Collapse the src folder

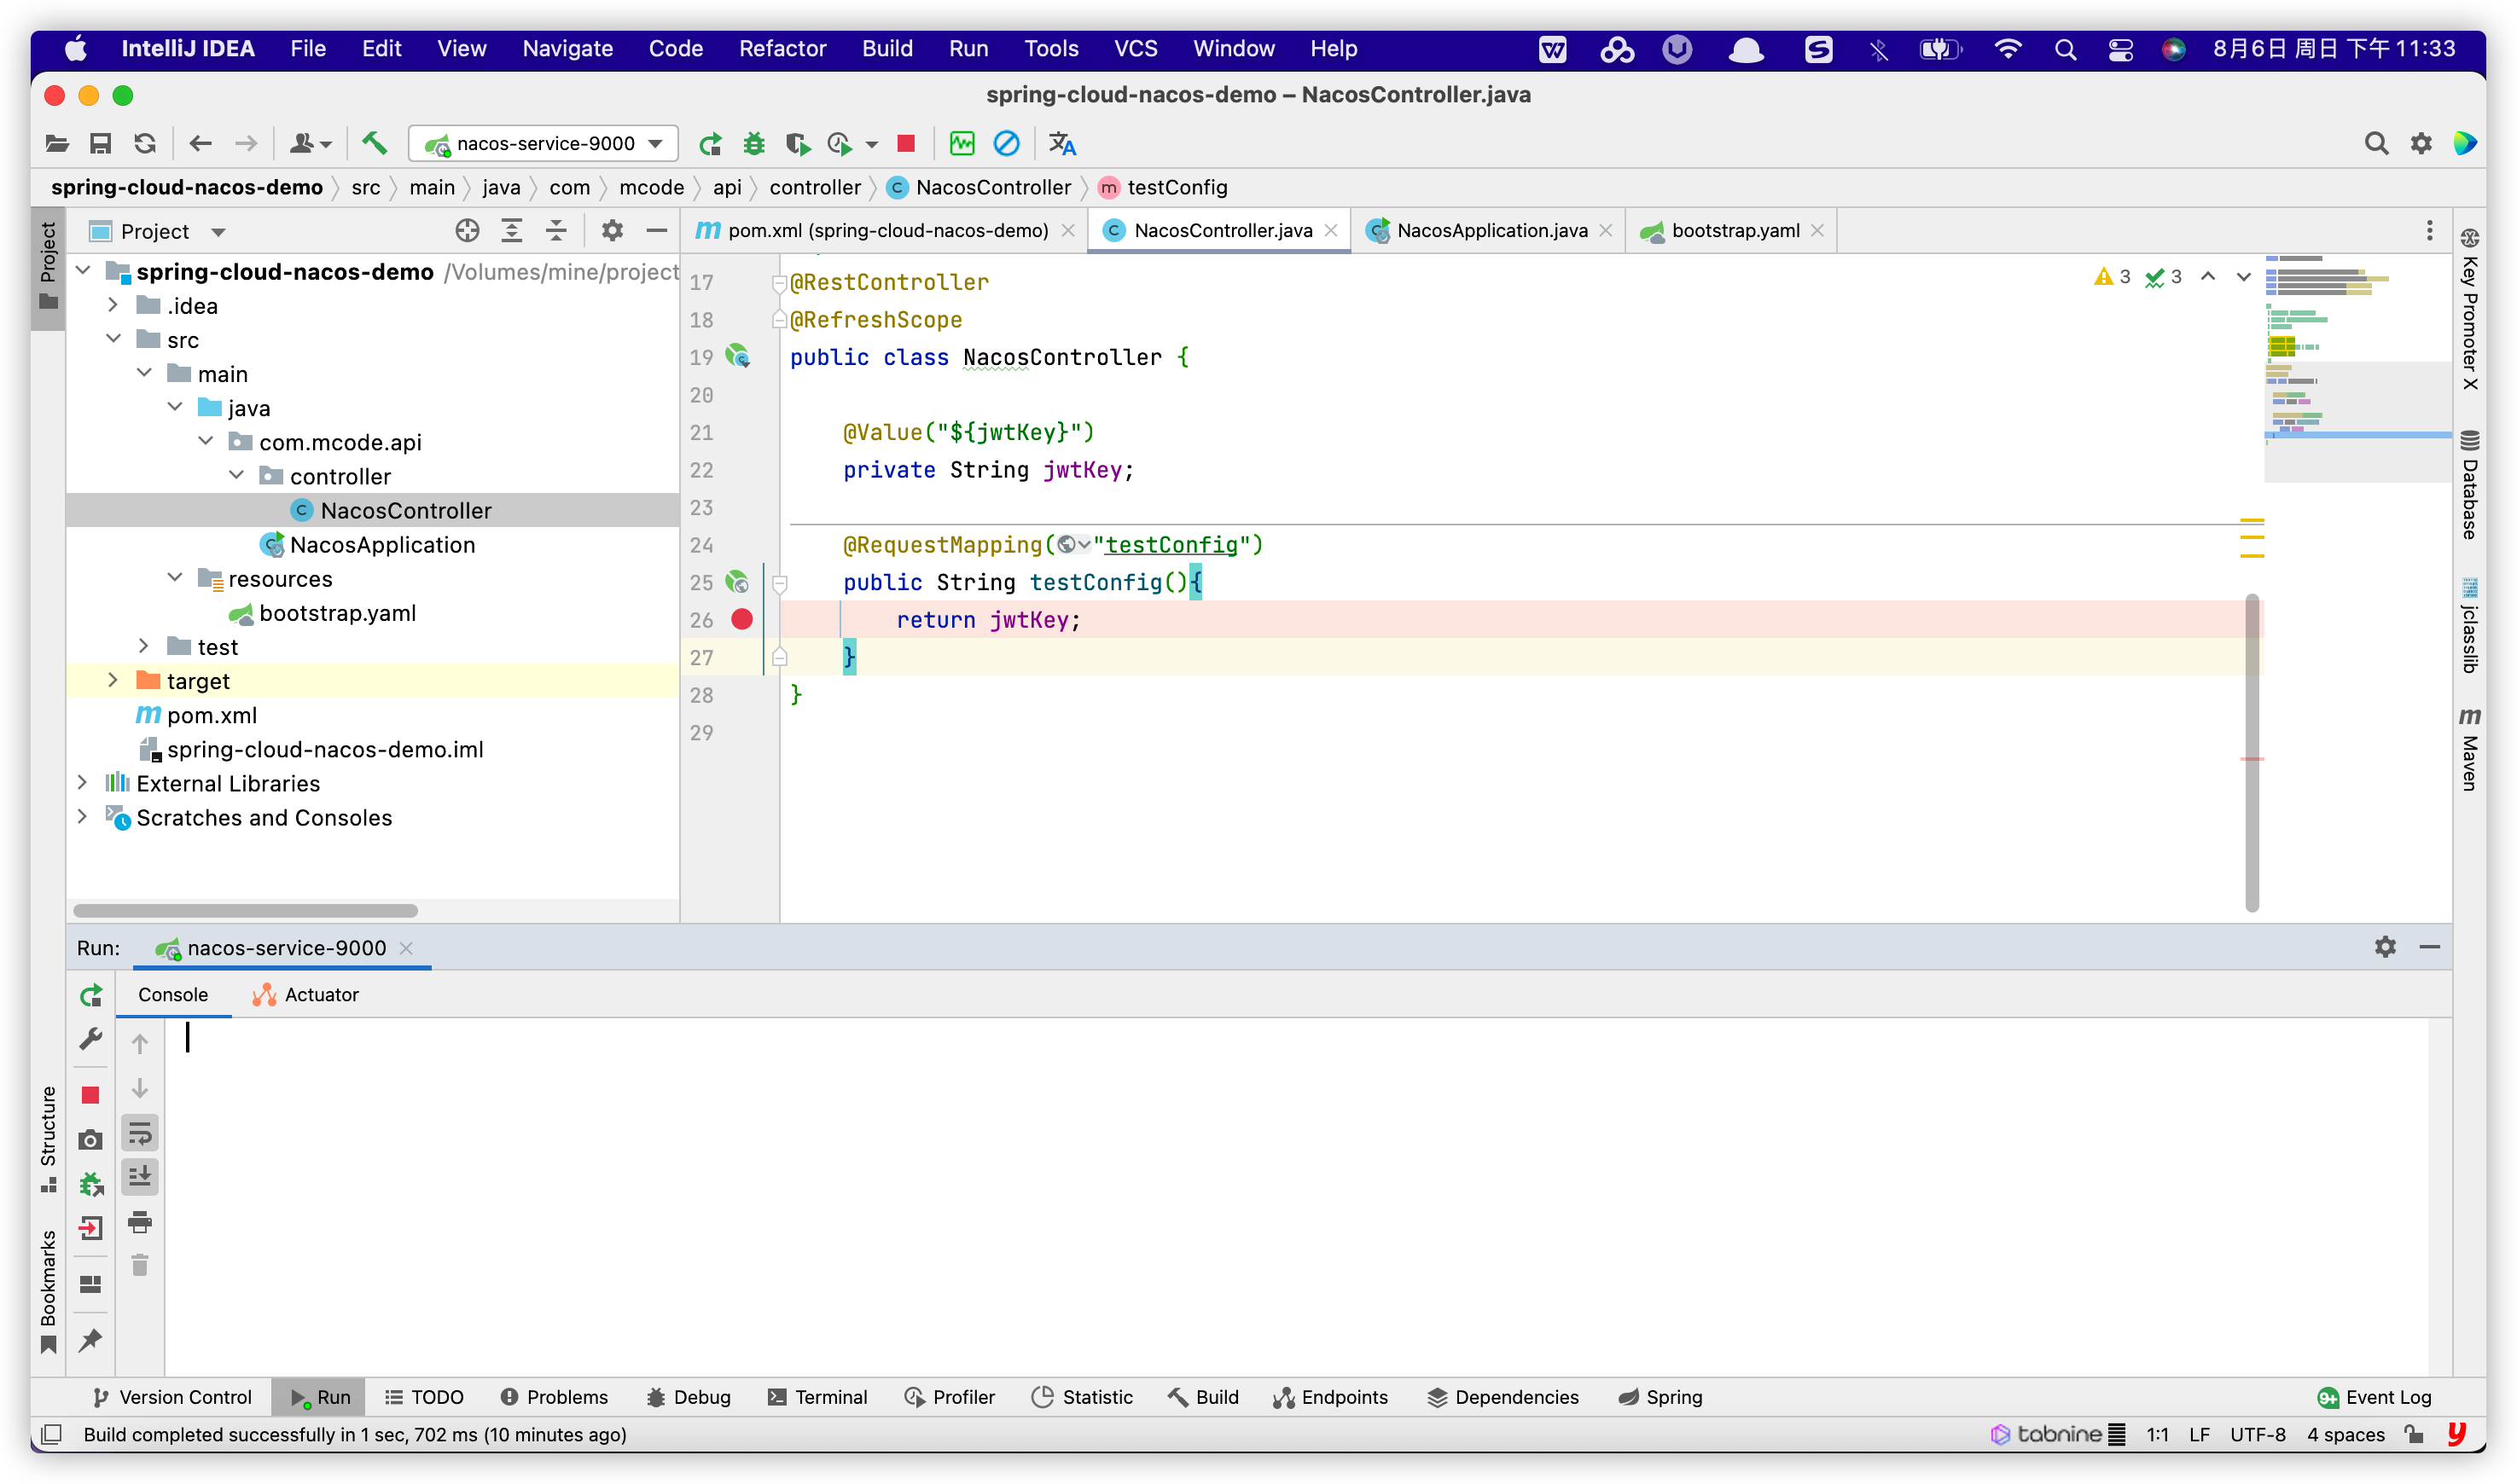pyautogui.click(x=113, y=340)
